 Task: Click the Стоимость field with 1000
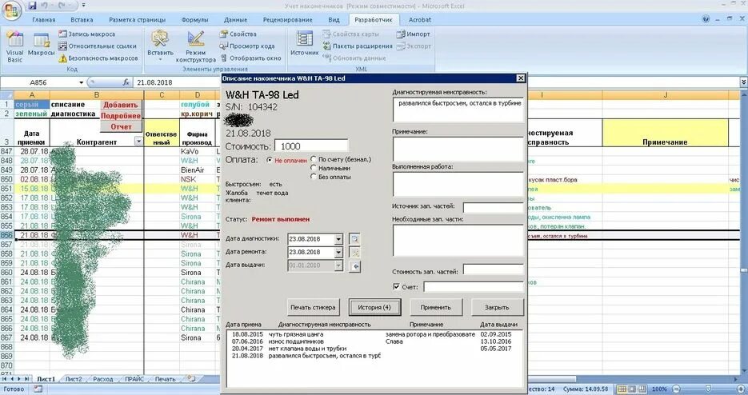pos(311,146)
